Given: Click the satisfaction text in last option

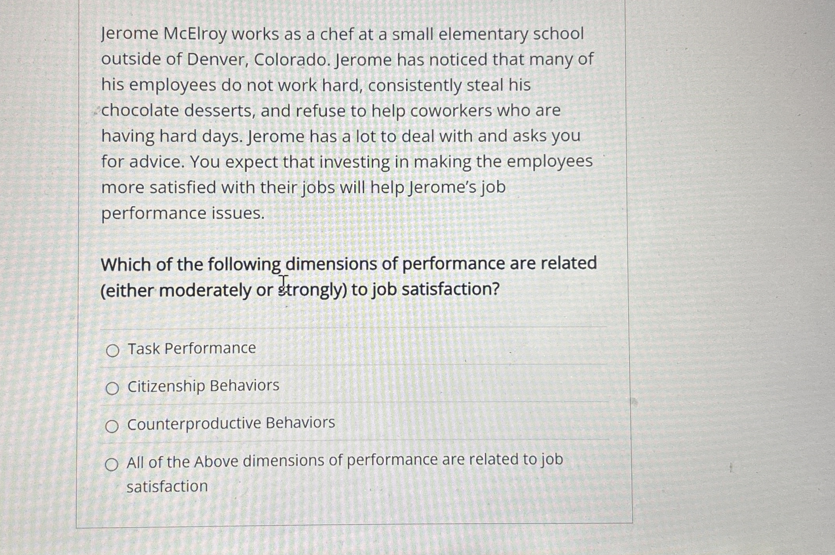Looking at the screenshot, I should (x=167, y=485).
